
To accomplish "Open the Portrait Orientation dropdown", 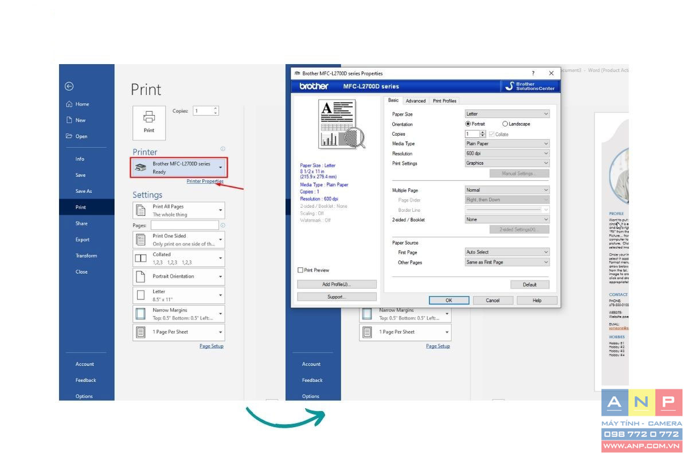I will (x=179, y=277).
